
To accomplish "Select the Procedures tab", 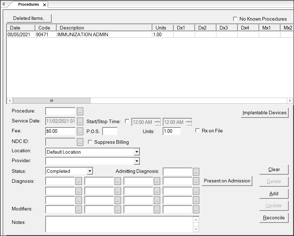I will coord(28,4).
